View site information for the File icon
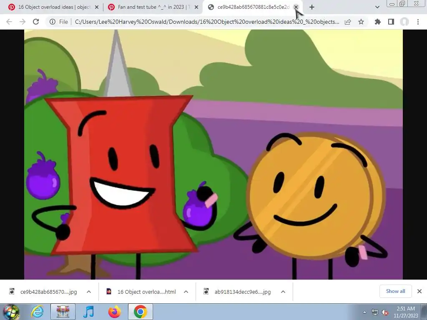The image size is (427, 320). click(53, 22)
